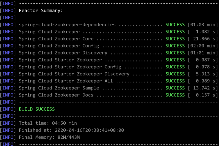Click Spring Cloud Zookeeper Docs module name
The height and width of the screenshot is (146, 219).
point(56,95)
